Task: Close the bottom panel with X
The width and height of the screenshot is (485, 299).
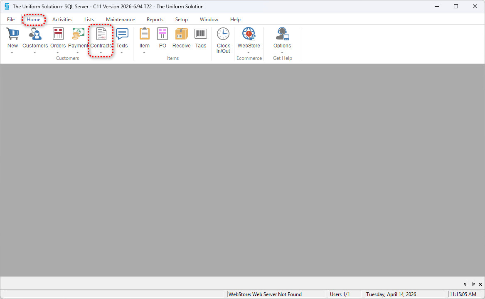Action: point(480,284)
